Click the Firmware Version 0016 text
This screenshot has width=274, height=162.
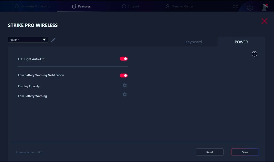coord(29,152)
